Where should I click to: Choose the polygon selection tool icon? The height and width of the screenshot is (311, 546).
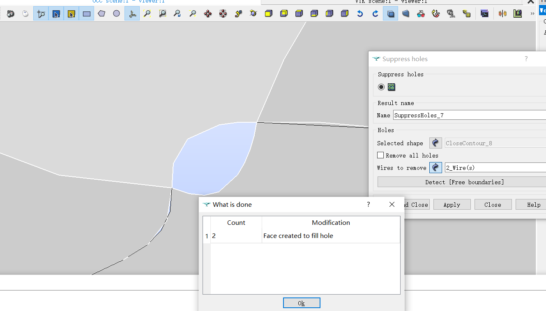click(101, 14)
